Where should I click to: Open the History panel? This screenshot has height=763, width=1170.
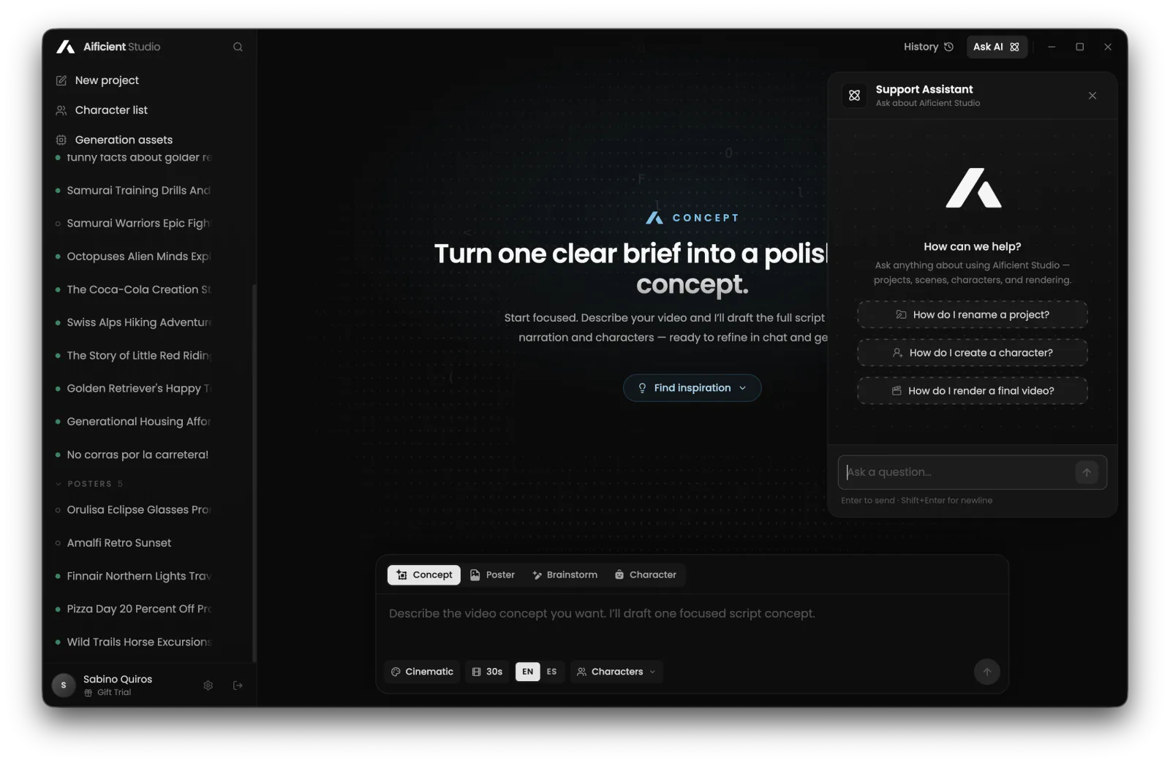point(928,47)
